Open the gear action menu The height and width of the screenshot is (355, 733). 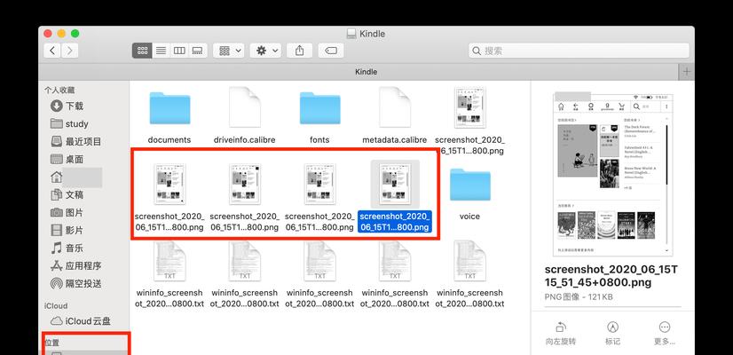pyautogui.click(x=265, y=51)
